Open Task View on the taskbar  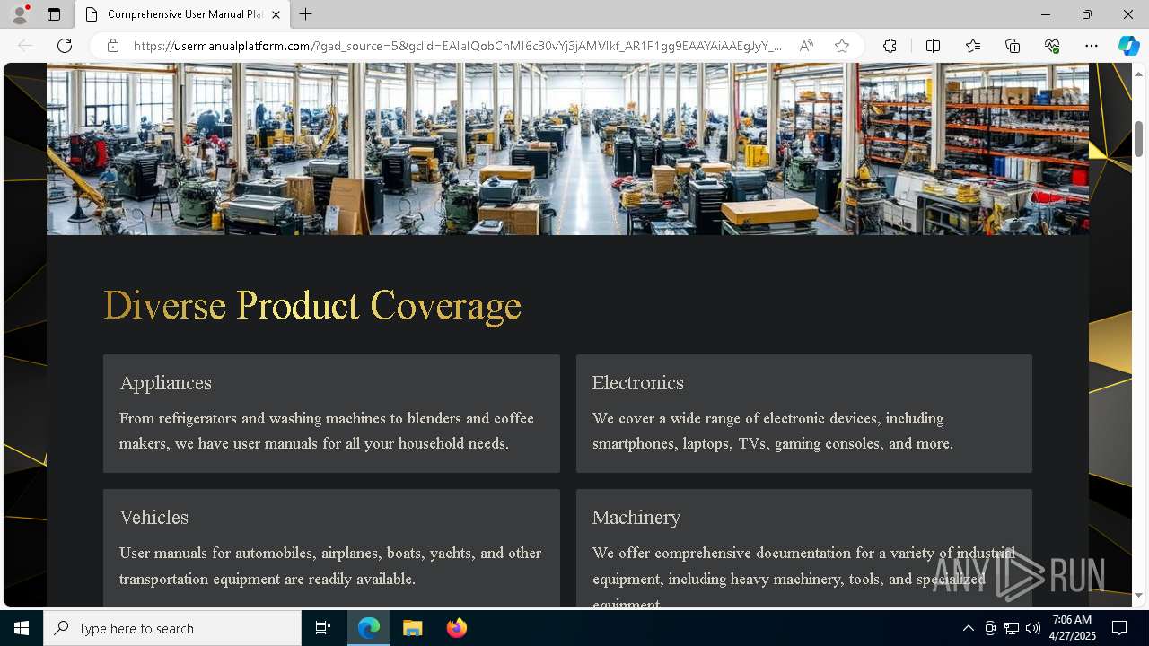click(x=323, y=628)
